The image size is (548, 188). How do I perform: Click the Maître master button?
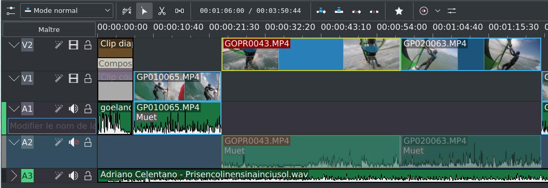pyautogui.click(x=49, y=29)
